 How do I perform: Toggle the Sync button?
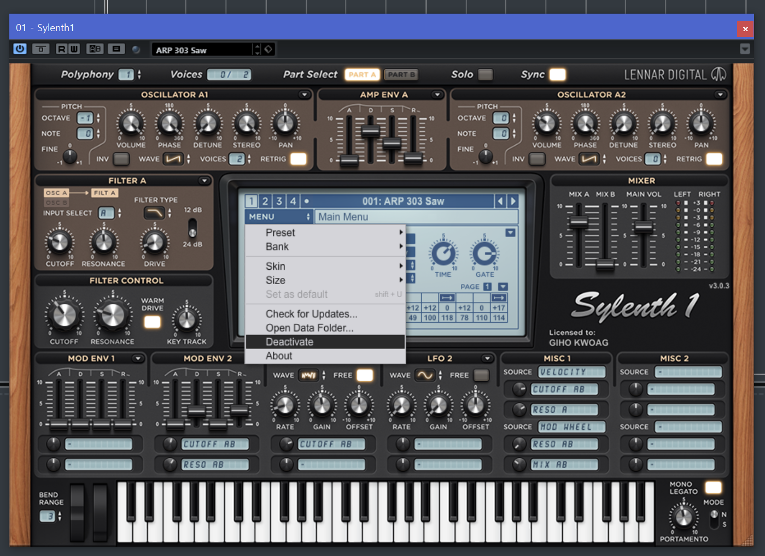tap(558, 74)
